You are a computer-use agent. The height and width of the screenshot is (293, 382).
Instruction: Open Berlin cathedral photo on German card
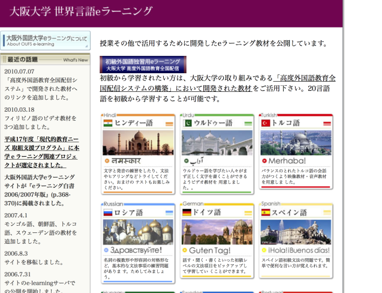click(x=217, y=232)
